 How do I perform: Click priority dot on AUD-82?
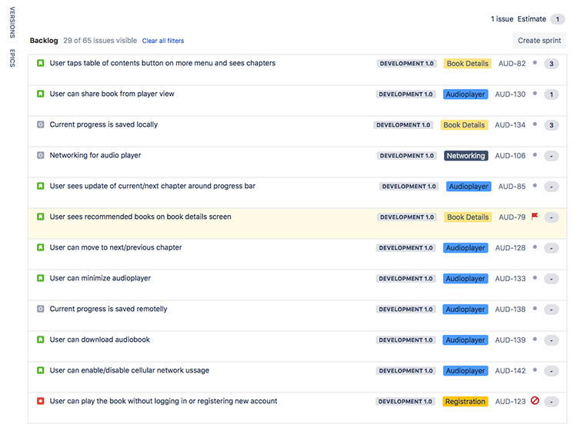pyautogui.click(x=535, y=63)
